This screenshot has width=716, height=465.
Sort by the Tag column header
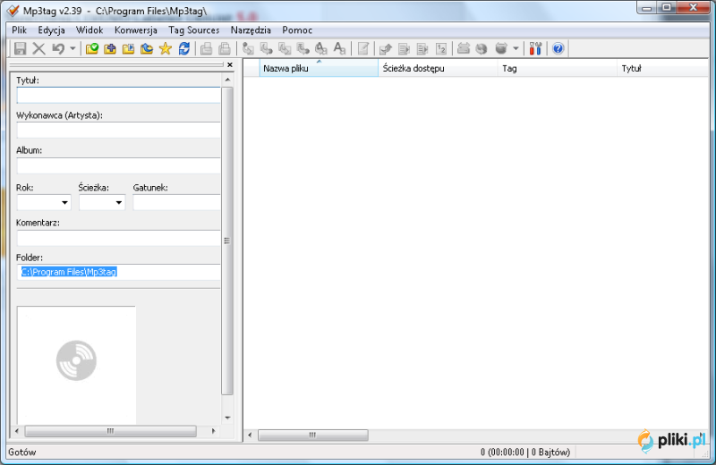[557, 69]
